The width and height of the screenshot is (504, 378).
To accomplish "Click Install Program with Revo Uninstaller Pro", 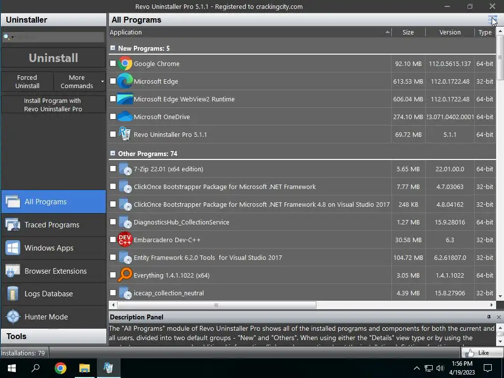I will click(x=53, y=104).
